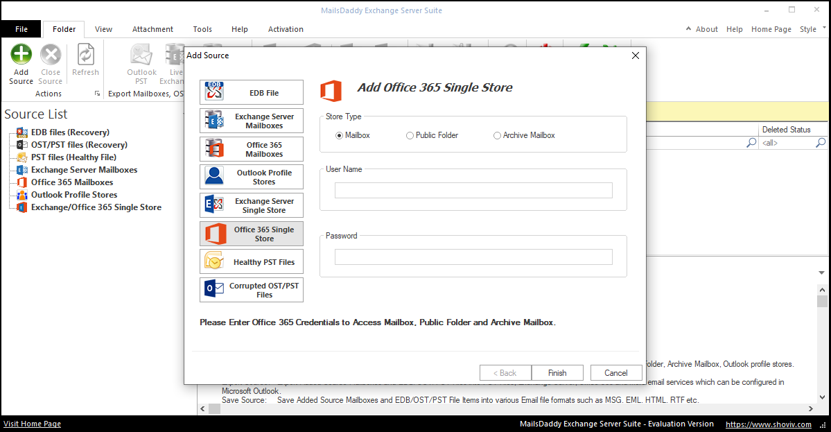Select Exchange Server Single Store option
The width and height of the screenshot is (831, 432).
[251, 205]
